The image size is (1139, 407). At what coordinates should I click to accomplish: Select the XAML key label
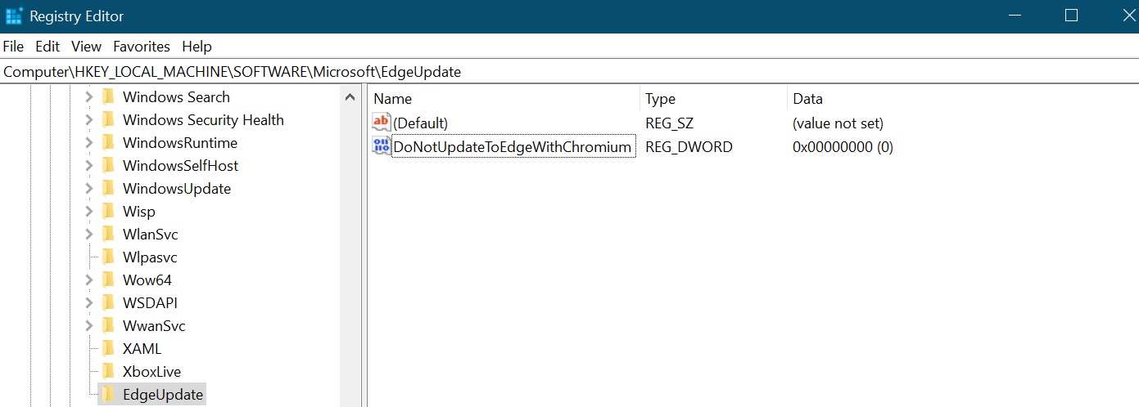click(142, 348)
